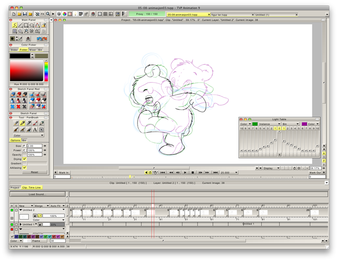The height and width of the screenshot is (261, 338).
Task: Save the project with the floppy disk icon
Action: 25,14
